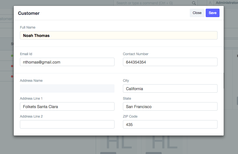Click the search magnifier icon
This screenshot has width=238, height=154.
tap(194, 3)
